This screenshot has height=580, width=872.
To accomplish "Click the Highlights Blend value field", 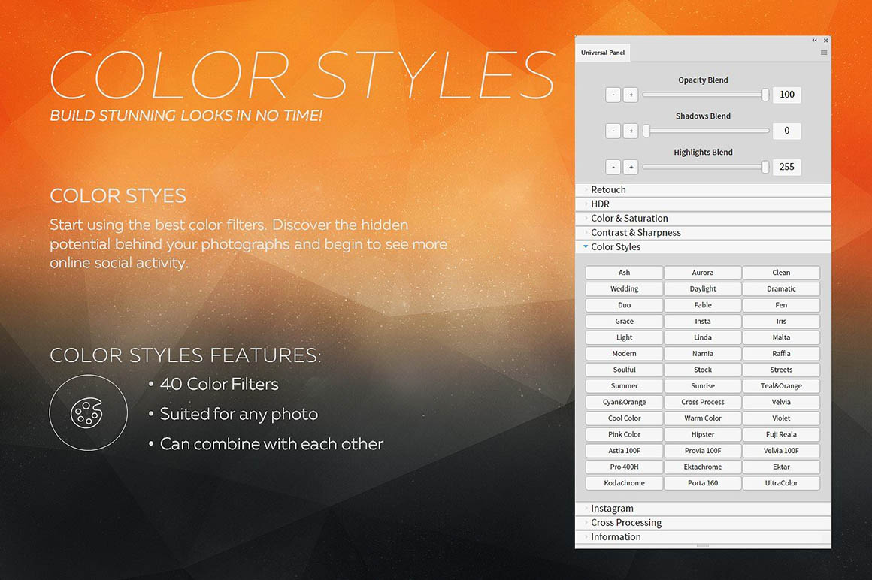I will point(786,167).
